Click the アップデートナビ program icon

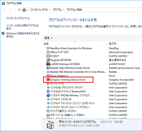(48, 84)
